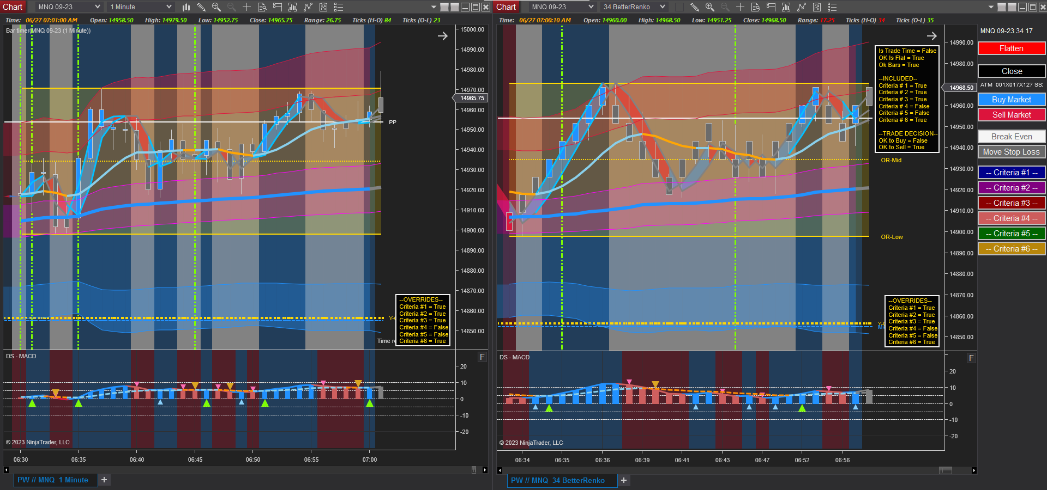
Task: Open chart properties in left chart toolbar
Action: tap(339, 7)
